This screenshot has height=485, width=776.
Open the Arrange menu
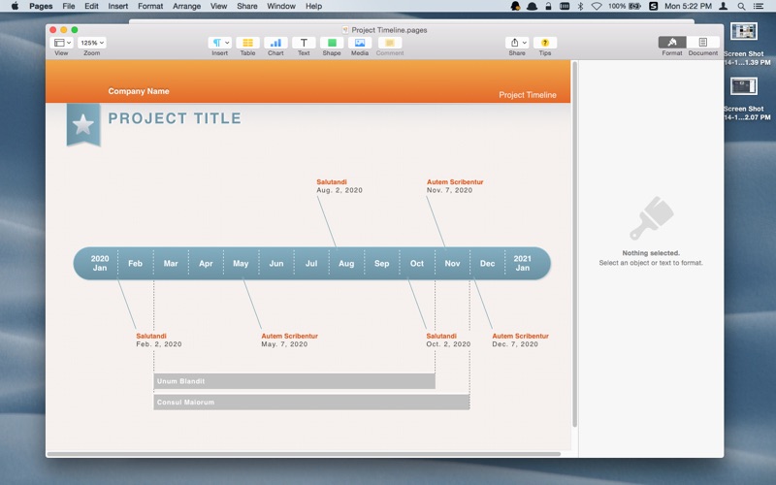click(x=186, y=6)
